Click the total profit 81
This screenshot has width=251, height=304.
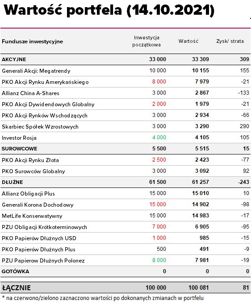246,288
